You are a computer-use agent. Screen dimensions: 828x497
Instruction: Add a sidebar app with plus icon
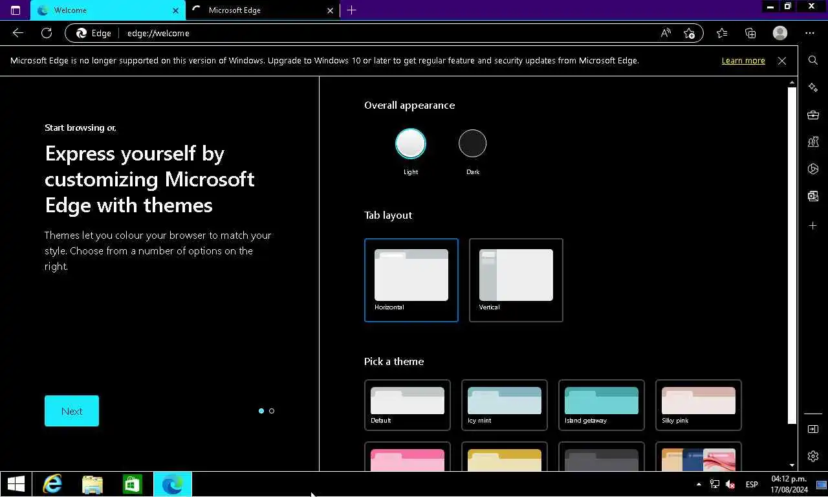[813, 225]
